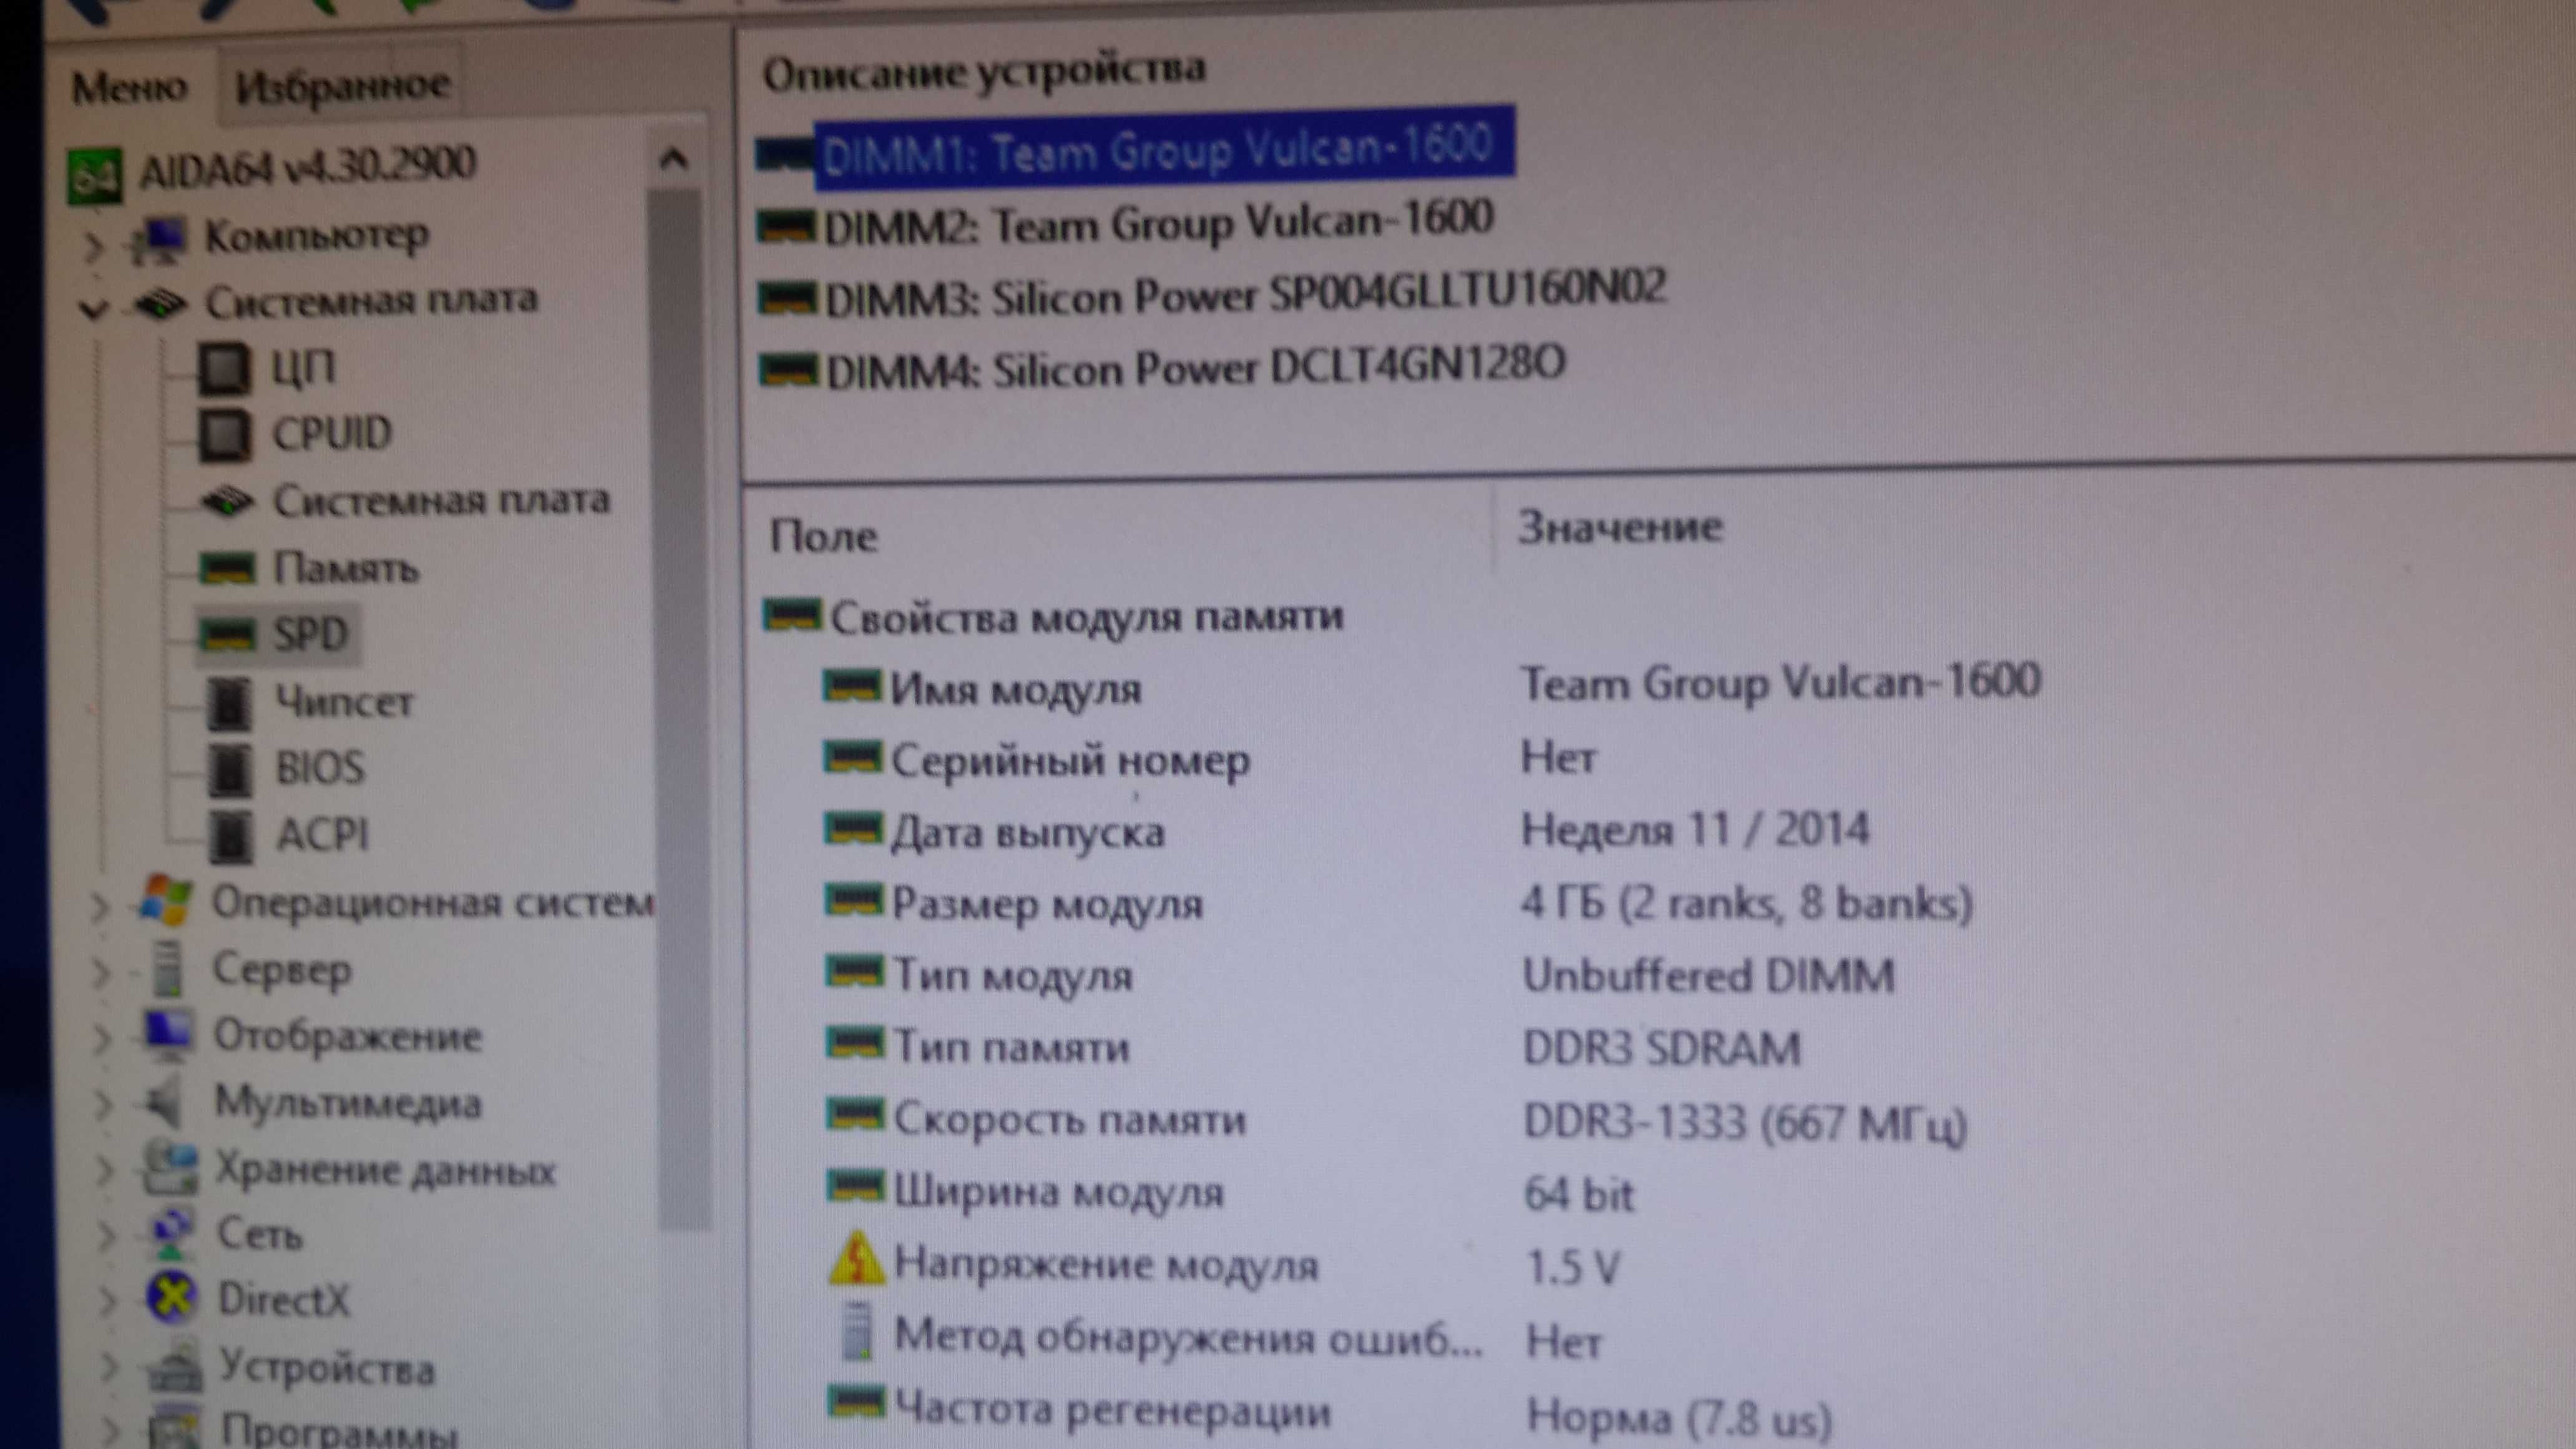Click the Системная плата parent node icon
The image size is (2576, 1449).
click(x=160, y=303)
